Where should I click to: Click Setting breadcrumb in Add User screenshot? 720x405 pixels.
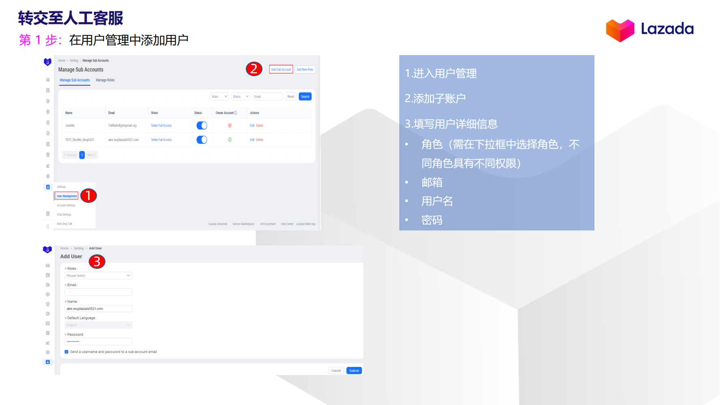tap(79, 248)
